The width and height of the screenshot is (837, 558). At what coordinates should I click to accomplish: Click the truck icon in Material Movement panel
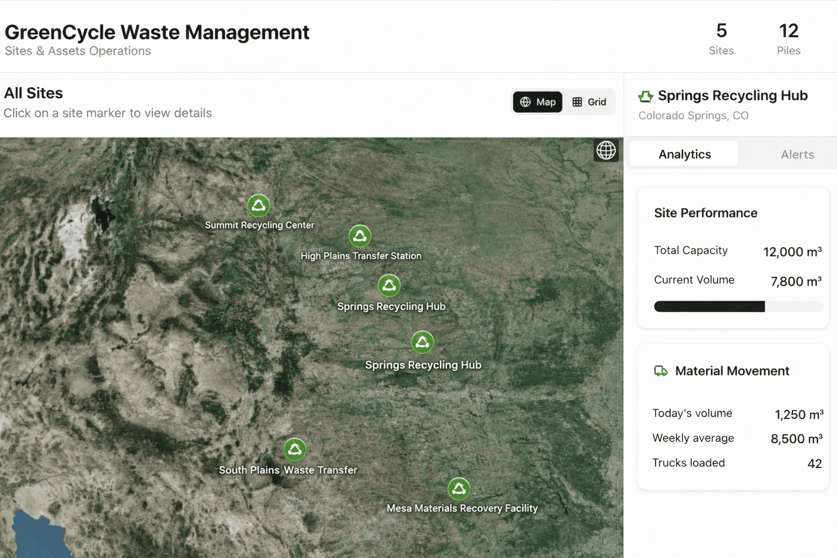[x=660, y=371]
